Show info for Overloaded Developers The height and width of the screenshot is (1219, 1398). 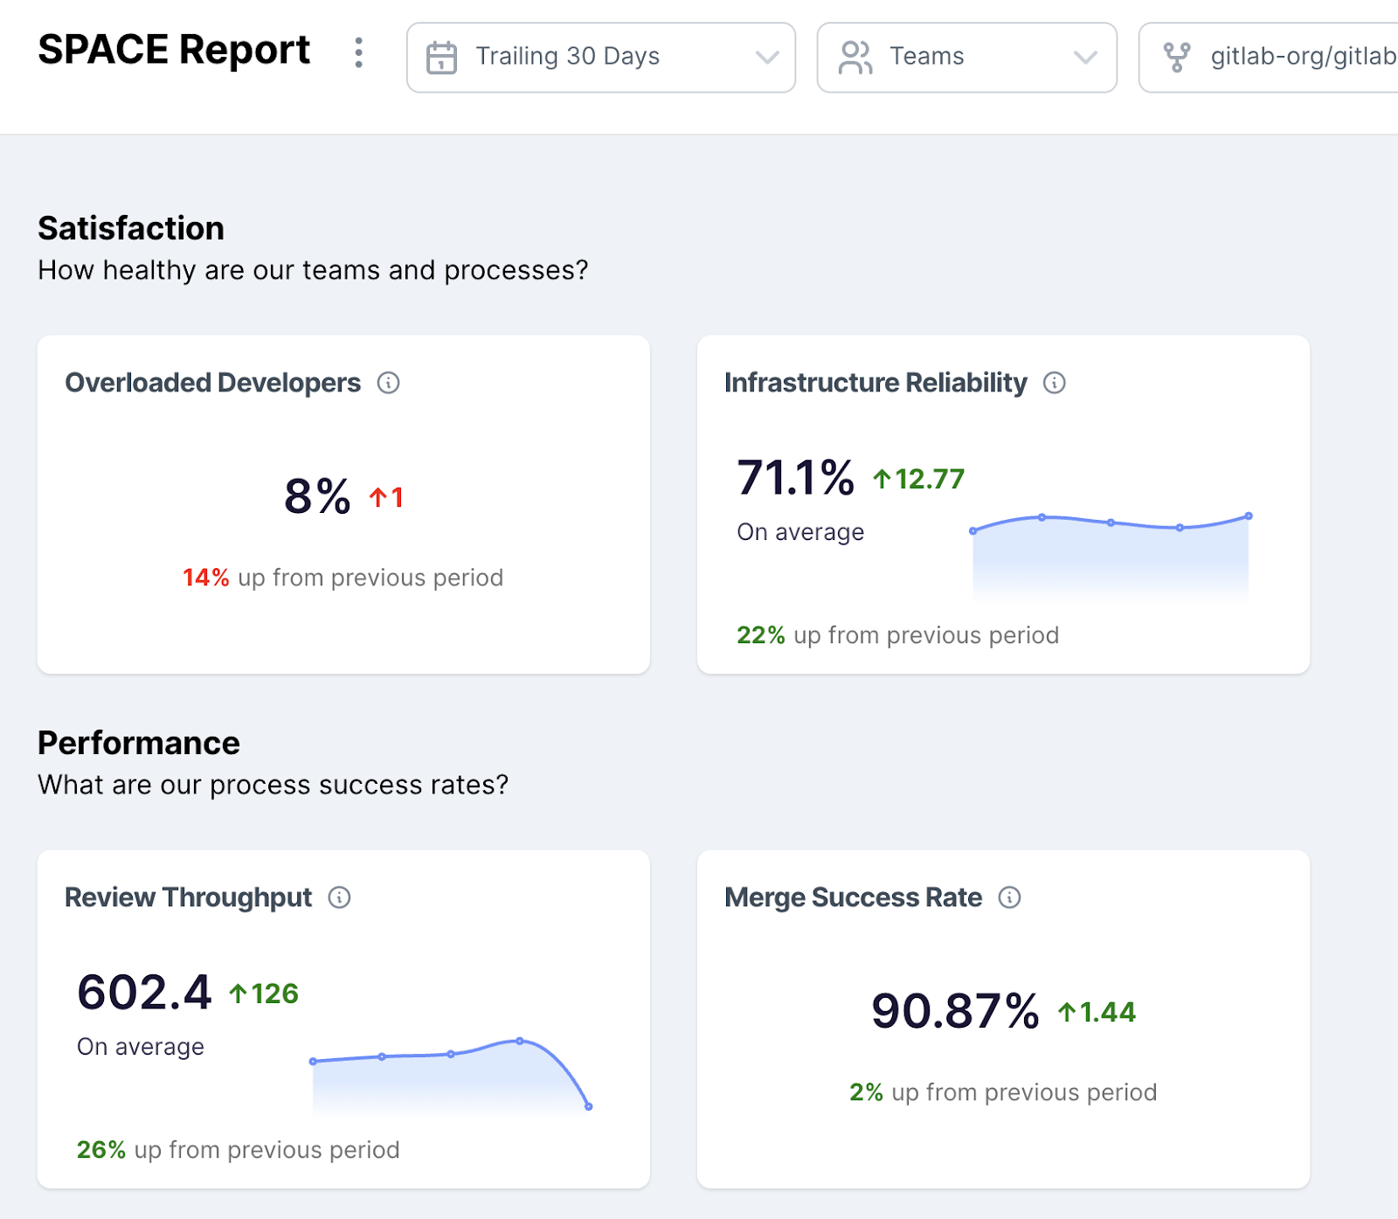[x=389, y=383]
